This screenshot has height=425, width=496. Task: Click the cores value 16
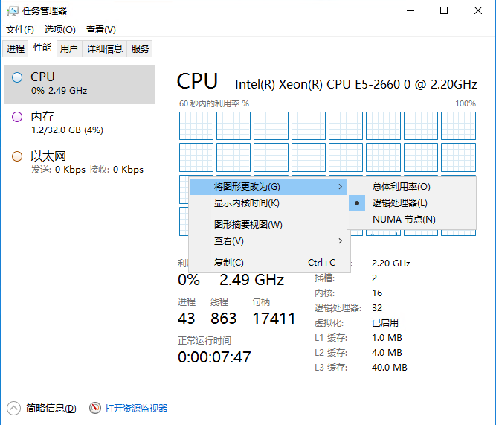pyautogui.click(x=377, y=293)
